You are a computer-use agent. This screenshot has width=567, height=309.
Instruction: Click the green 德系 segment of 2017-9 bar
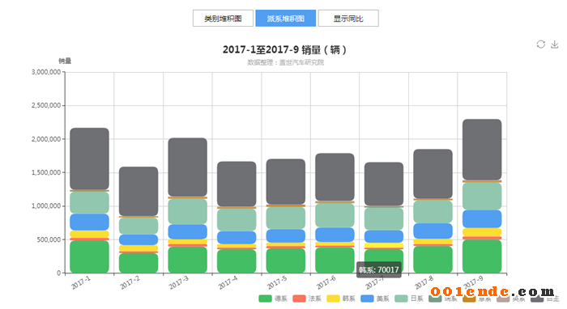click(x=482, y=256)
